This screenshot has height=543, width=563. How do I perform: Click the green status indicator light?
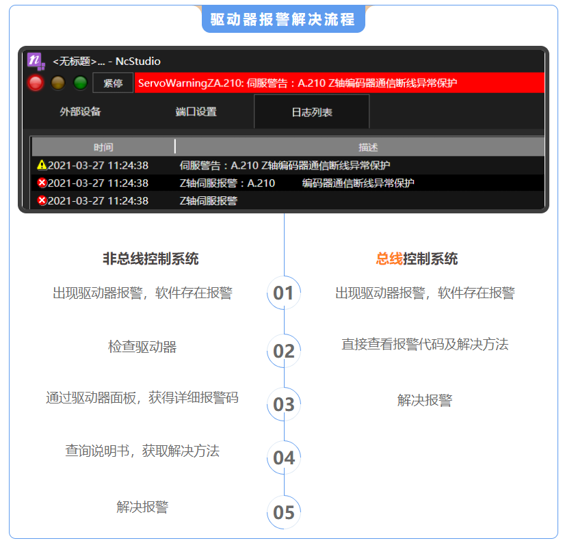coord(81,83)
